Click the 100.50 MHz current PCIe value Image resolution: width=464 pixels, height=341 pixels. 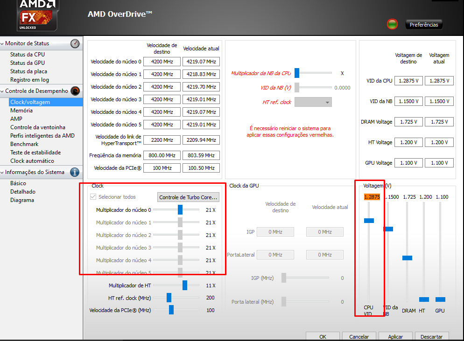201,168
